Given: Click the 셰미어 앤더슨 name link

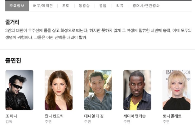Looking at the screenshot, I should (135, 116).
